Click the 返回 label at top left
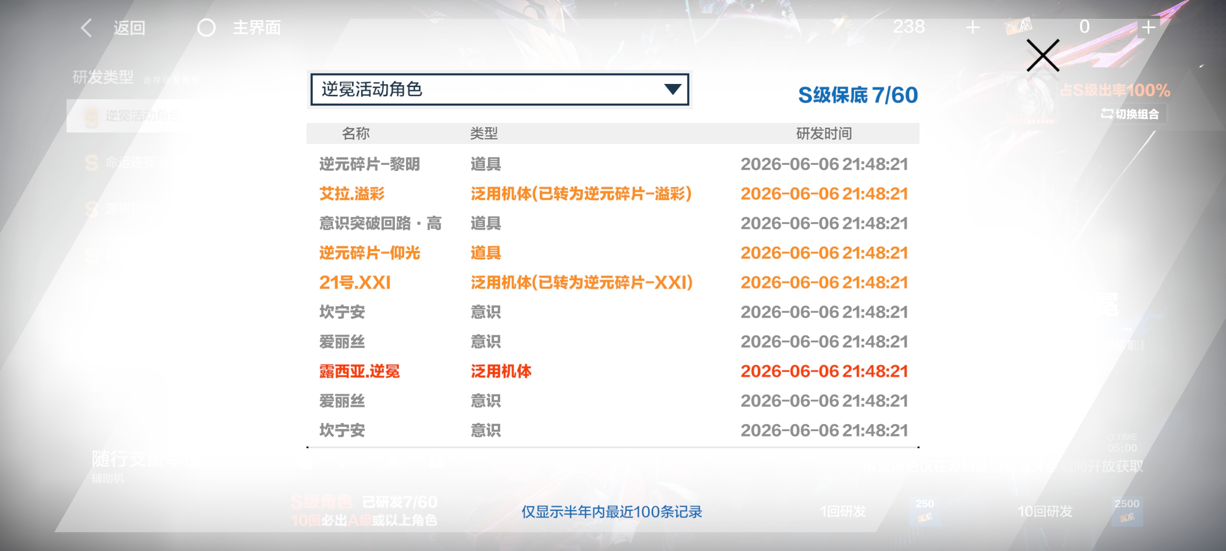This screenshot has height=551, width=1226. click(x=129, y=28)
